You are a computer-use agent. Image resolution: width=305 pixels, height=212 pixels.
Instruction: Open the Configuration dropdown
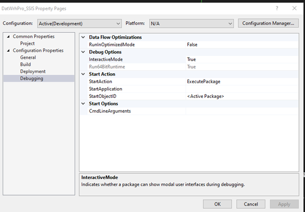coord(80,23)
